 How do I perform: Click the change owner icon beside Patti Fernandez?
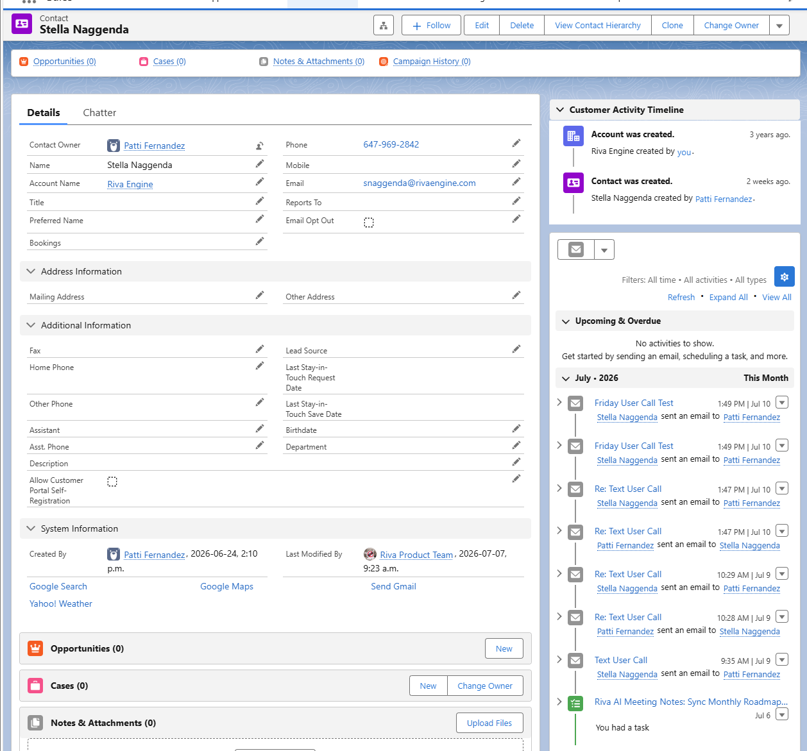coord(260,146)
